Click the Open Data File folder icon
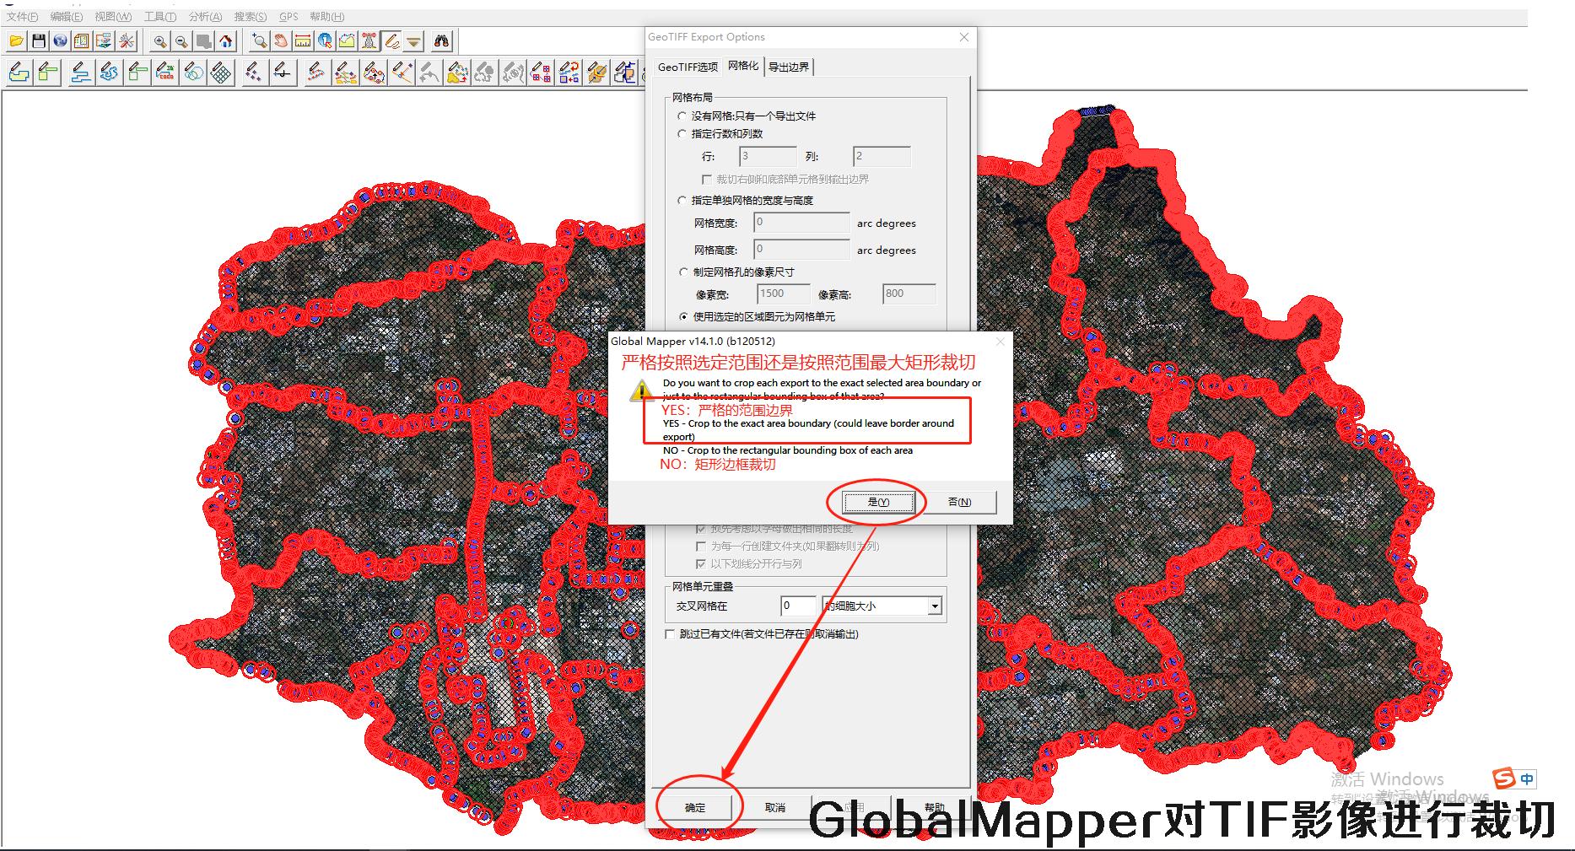Screen dimensions: 1575x851 click(16, 40)
